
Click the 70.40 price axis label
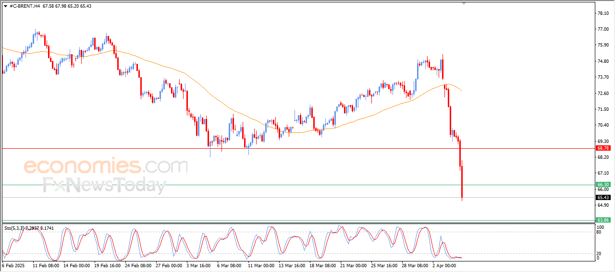[603, 125]
